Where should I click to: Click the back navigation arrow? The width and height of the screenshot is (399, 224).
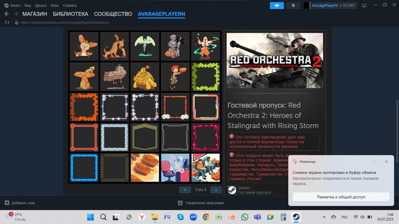coord(7,14)
